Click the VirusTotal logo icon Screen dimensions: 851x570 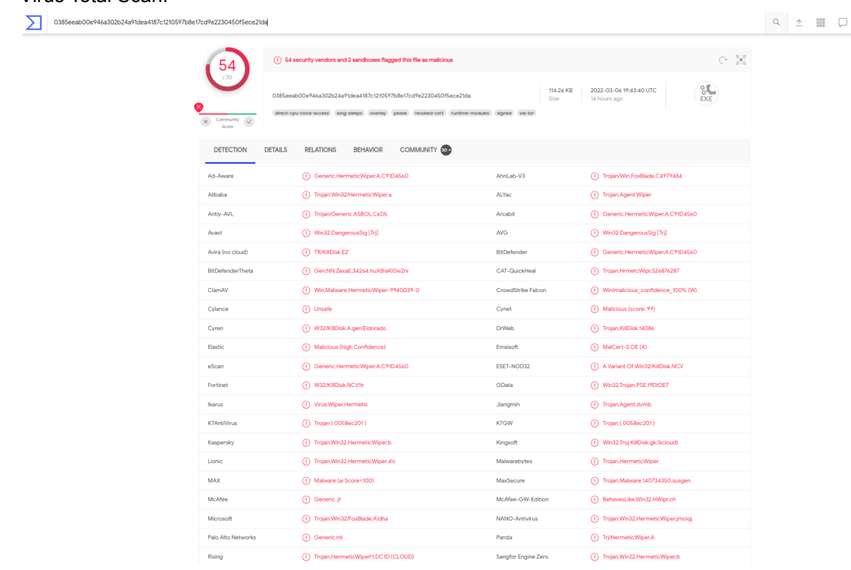pos(33,22)
